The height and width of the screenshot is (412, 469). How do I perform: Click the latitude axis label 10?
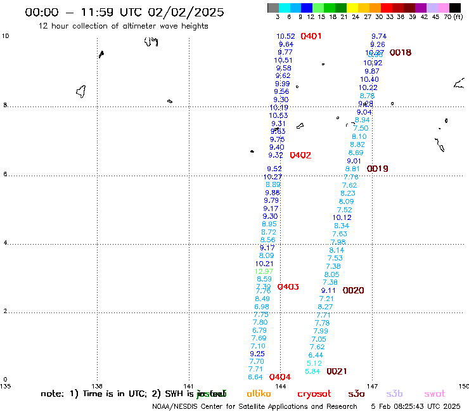point(5,36)
